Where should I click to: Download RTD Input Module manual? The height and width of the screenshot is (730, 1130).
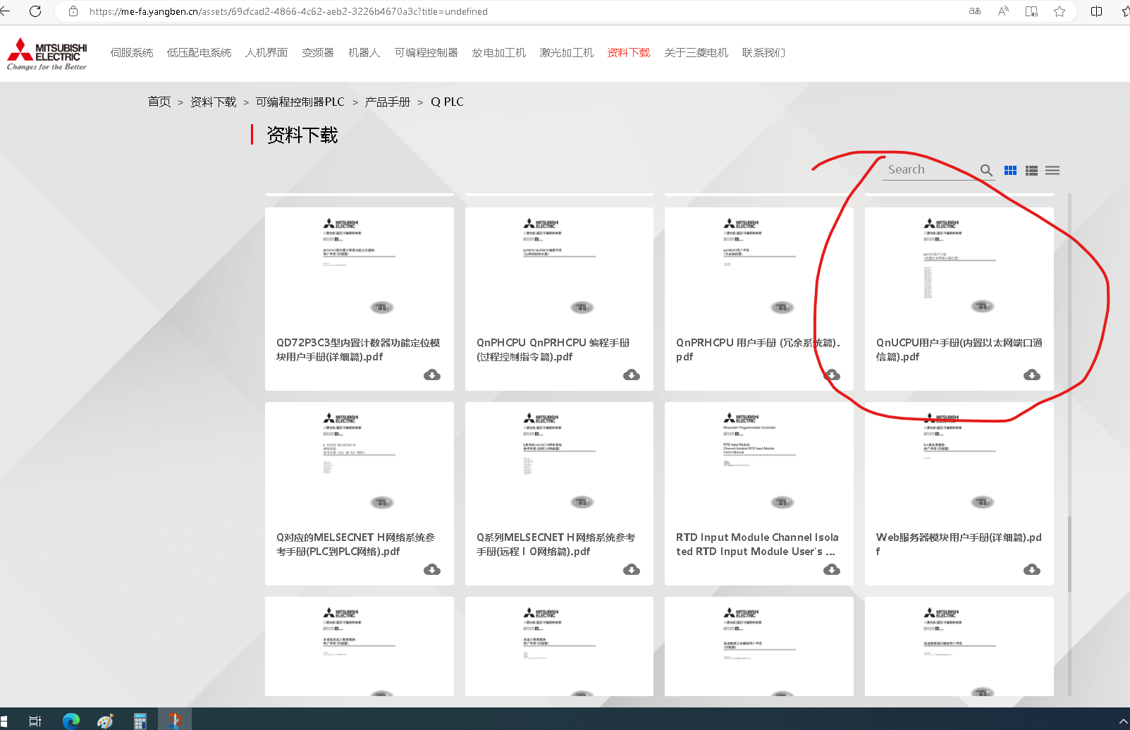tap(832, 569)
